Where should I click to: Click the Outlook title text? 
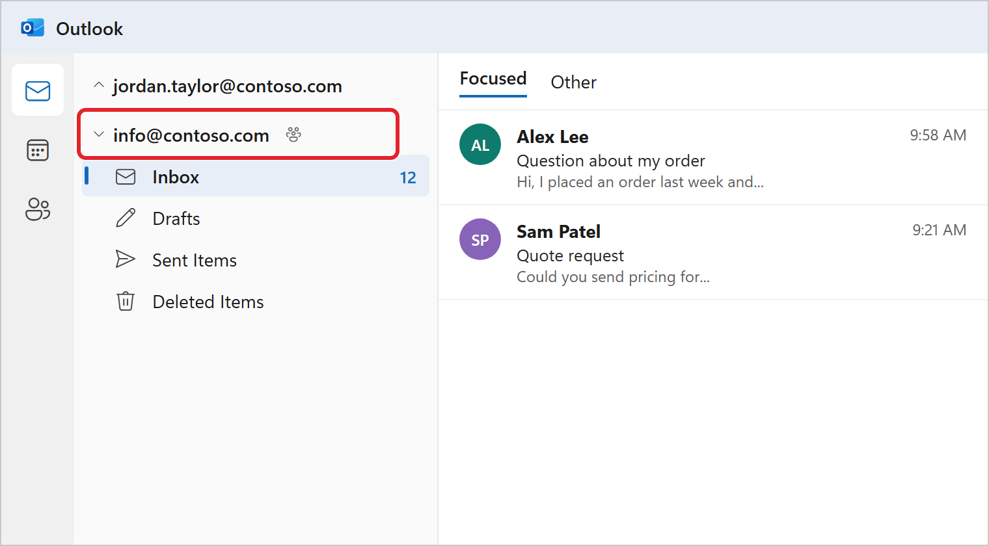tap(89, 29)
